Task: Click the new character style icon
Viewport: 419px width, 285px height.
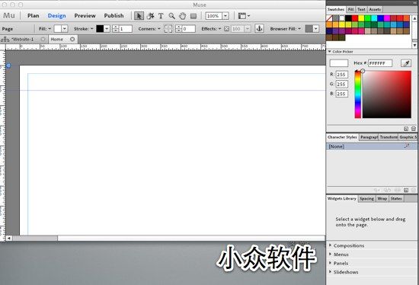Action: [x=406, y=190]
